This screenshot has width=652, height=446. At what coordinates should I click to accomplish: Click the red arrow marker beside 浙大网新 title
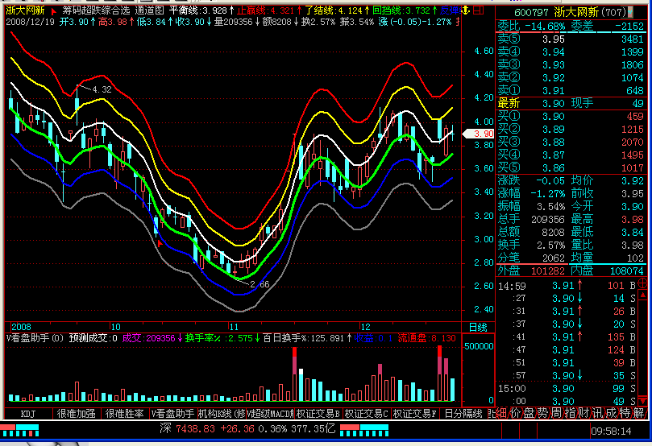coord(53,10)
